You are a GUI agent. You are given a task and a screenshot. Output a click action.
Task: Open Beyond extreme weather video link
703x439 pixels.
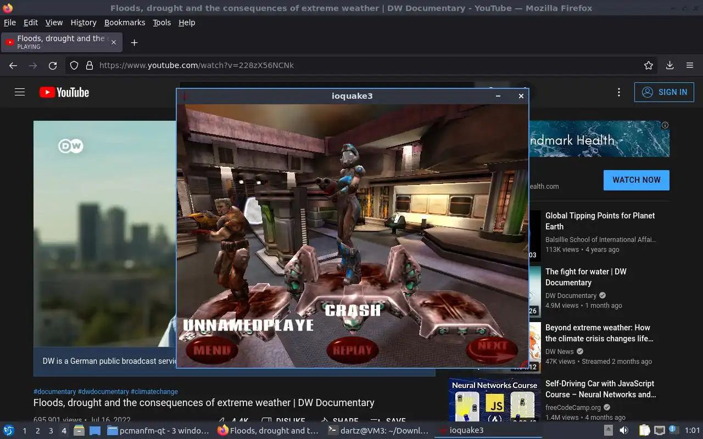pos(599,333)
